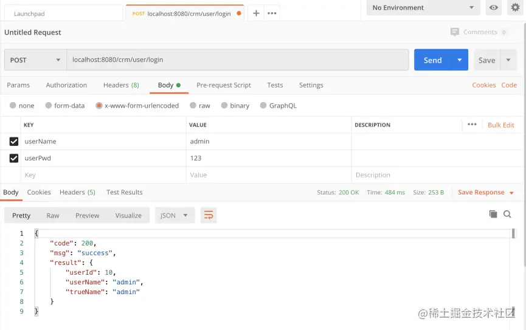Switch response view to Visualize
The image size is (526, 330).
pyautogui.click(x=128, y=215)
